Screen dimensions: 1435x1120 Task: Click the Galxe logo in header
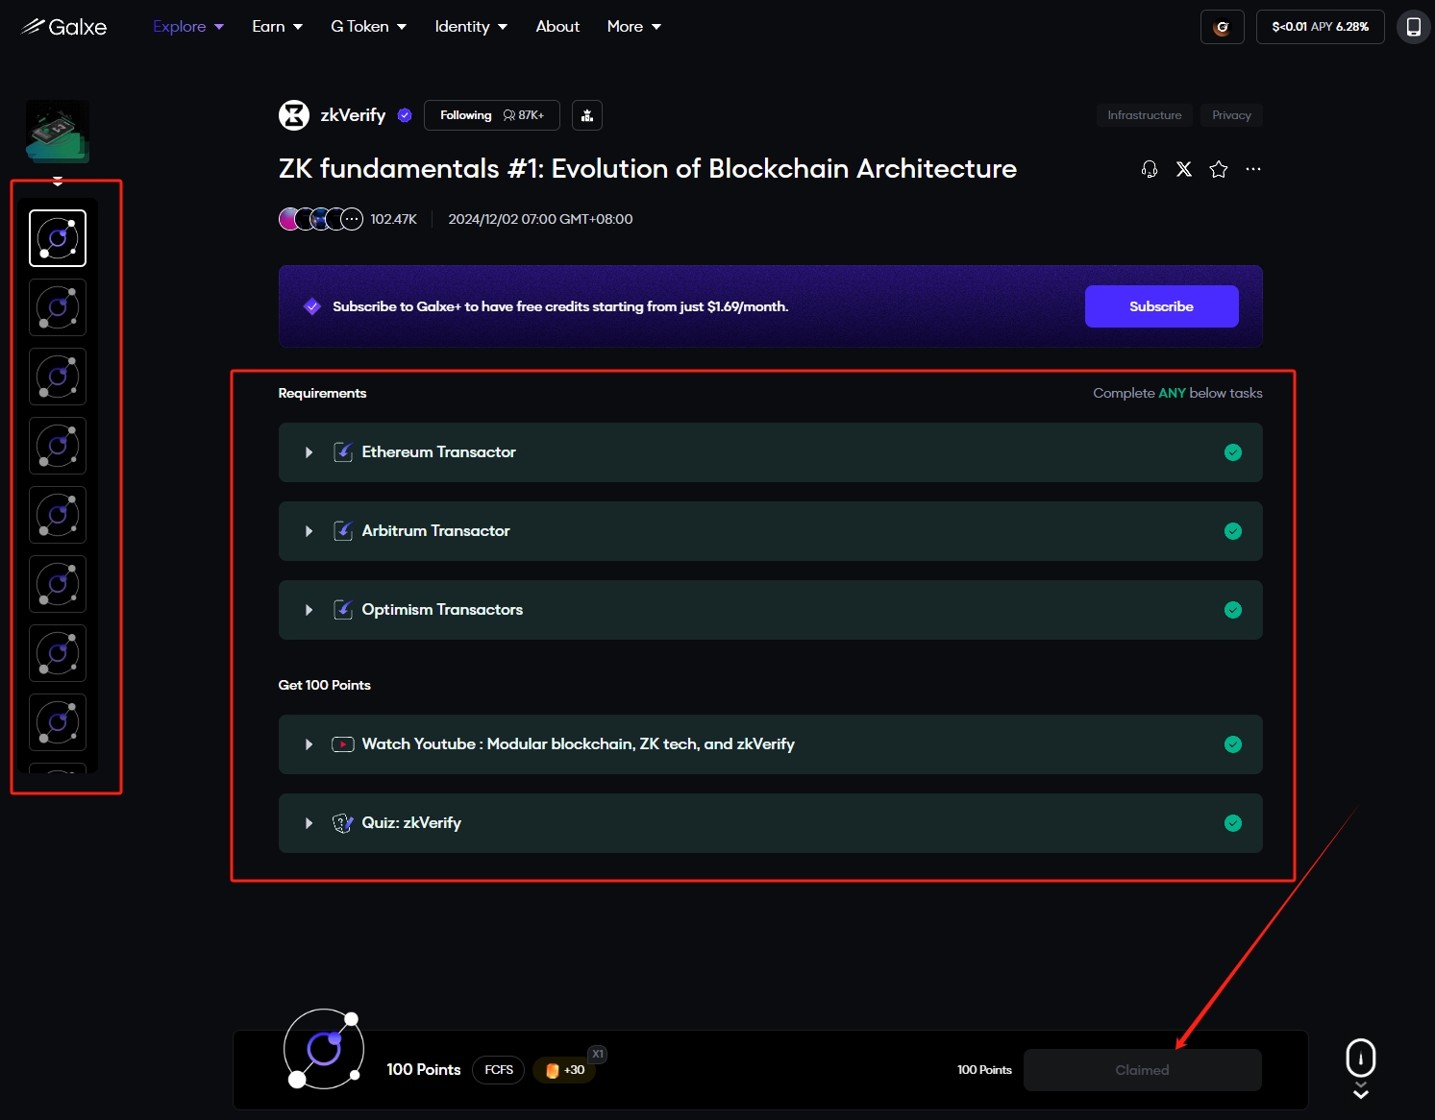coord(63,27)
